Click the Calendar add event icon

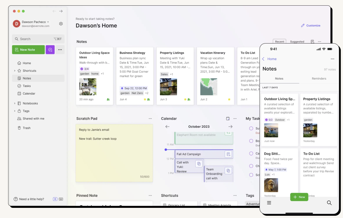tap(228, 119)
